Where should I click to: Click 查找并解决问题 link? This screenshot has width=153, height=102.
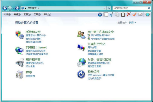34,42
